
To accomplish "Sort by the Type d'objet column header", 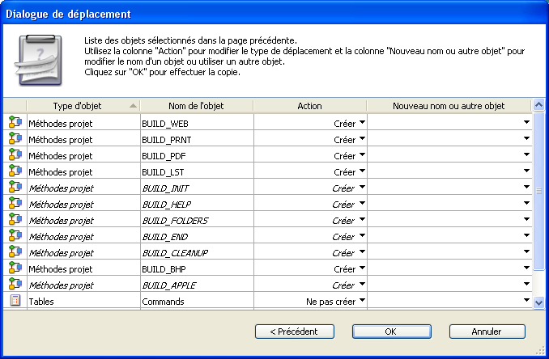I will [x=83, y=106].
